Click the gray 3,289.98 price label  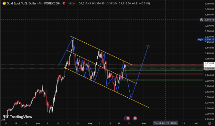coord(209,68)
